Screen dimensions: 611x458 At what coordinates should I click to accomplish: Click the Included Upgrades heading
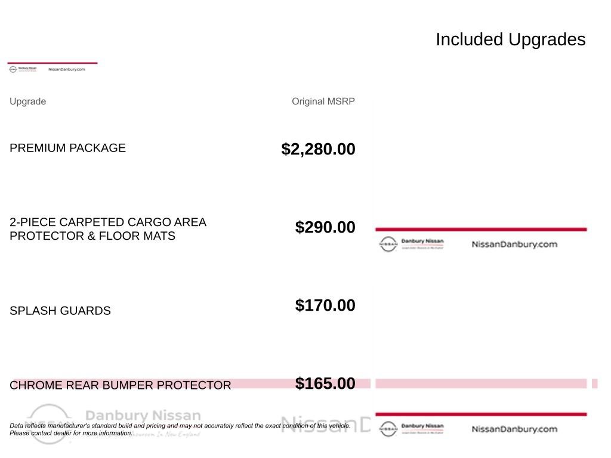coord(511,39)
